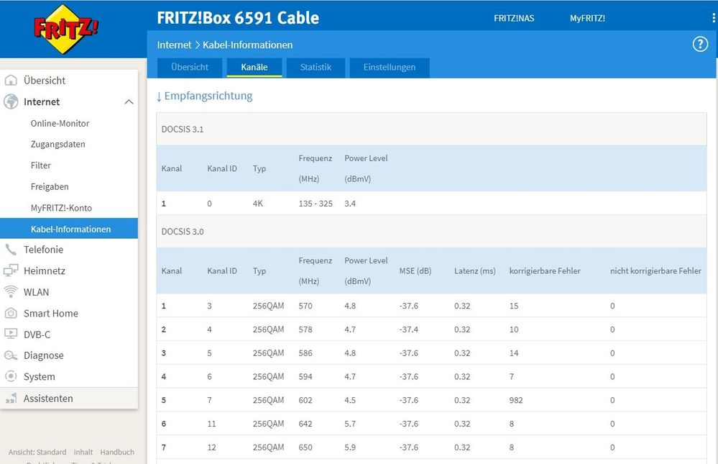Open Übersicht in the sidebar
The height and width of the screenshot is (464, 718).
(45, 81)
